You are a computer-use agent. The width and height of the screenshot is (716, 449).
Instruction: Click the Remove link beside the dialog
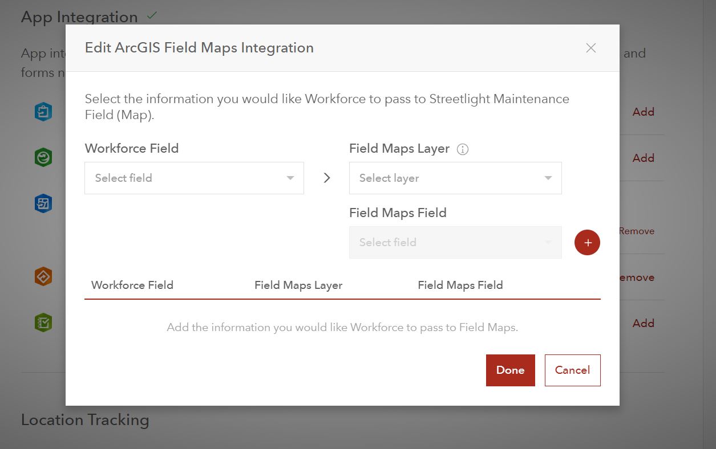(x=637, y=231)
